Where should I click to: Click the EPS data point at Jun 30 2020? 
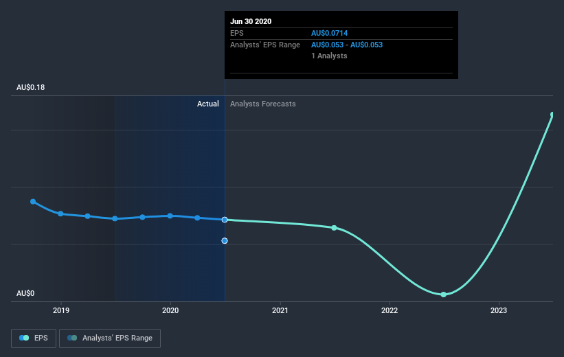(x=225, y=220)
